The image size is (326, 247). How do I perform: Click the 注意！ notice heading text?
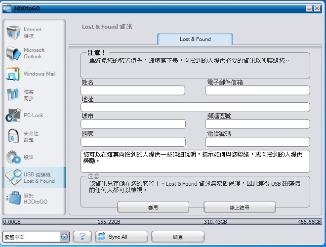[x=96, y=52]
